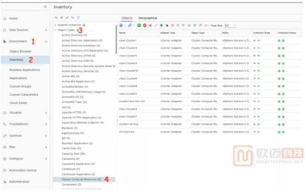Expand the Adapter Instances tree node
Viewport: 305px width, 192px height.
55,25
